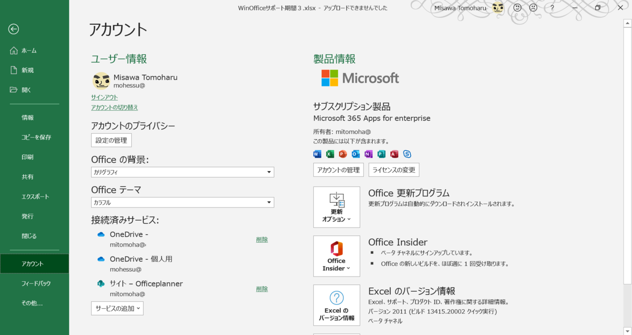The image size is (632, 335).
Task: Click the OneDrive 個人用 cloud icon
Action: [101, 259]
